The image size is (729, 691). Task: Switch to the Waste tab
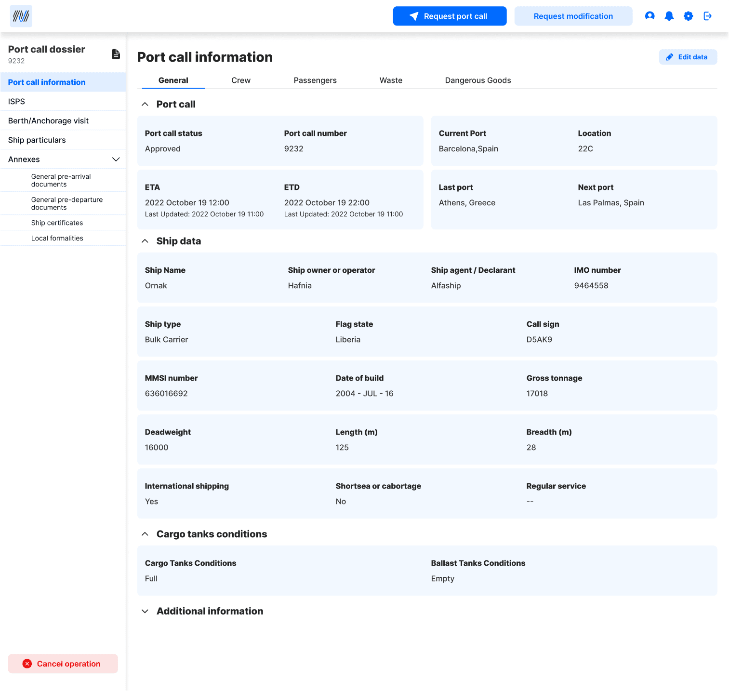click(391, 80)
